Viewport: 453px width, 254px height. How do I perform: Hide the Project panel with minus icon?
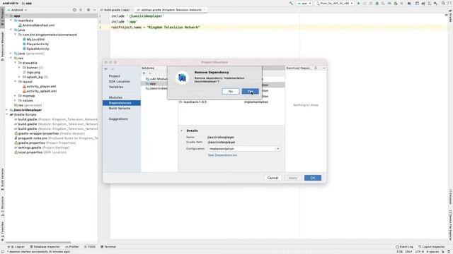coord(94,10)
